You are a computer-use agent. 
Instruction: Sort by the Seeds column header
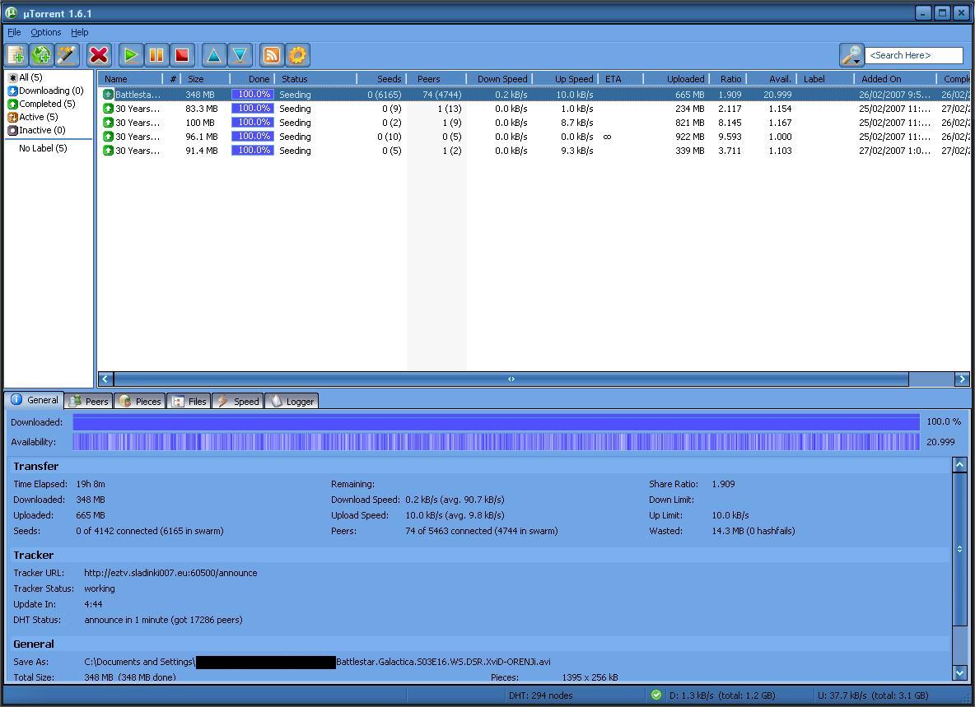point(382,79)
